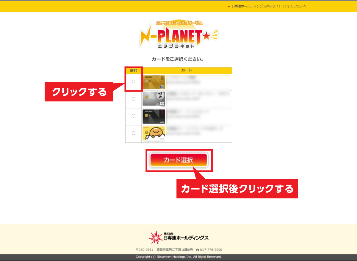Select the black VISA card radio button

133,116
